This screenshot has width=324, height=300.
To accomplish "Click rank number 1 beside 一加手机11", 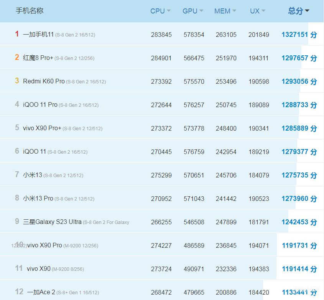I will tap(17, 34).
